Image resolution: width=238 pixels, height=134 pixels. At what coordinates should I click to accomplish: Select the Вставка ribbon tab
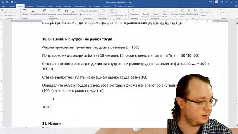(x=20, y=6)
